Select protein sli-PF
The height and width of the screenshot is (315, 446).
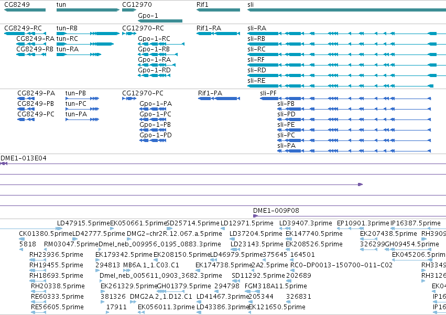345,99
